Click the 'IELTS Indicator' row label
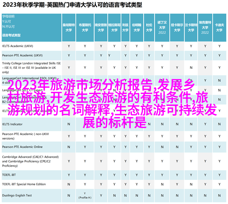The image size is (228, 204). (x=13, y=124)
